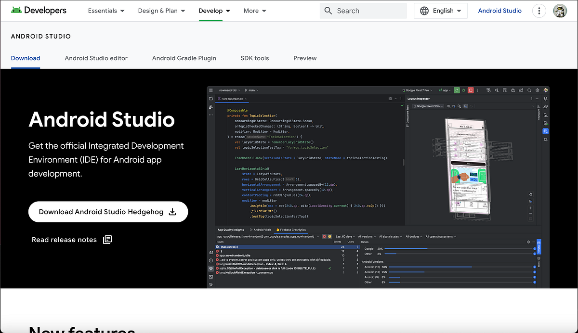Open the All versions filter dropdown
The height and width of the screenshot is (333, 578).
point(367,237)
